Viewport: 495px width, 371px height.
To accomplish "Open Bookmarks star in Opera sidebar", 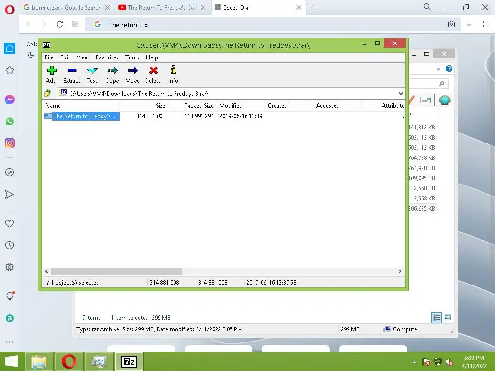I will (10, 70).
